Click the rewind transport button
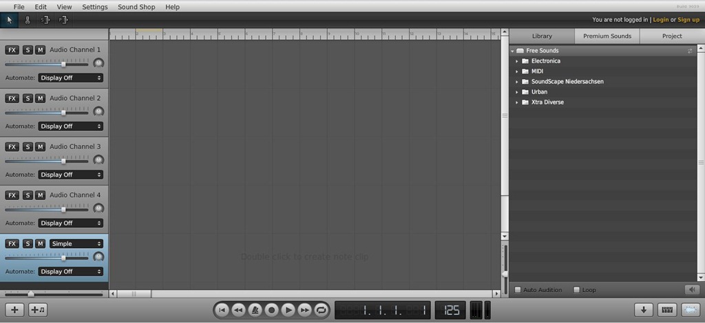The width and height of the screenshot is (705, 323). click(x=238, y=310)
